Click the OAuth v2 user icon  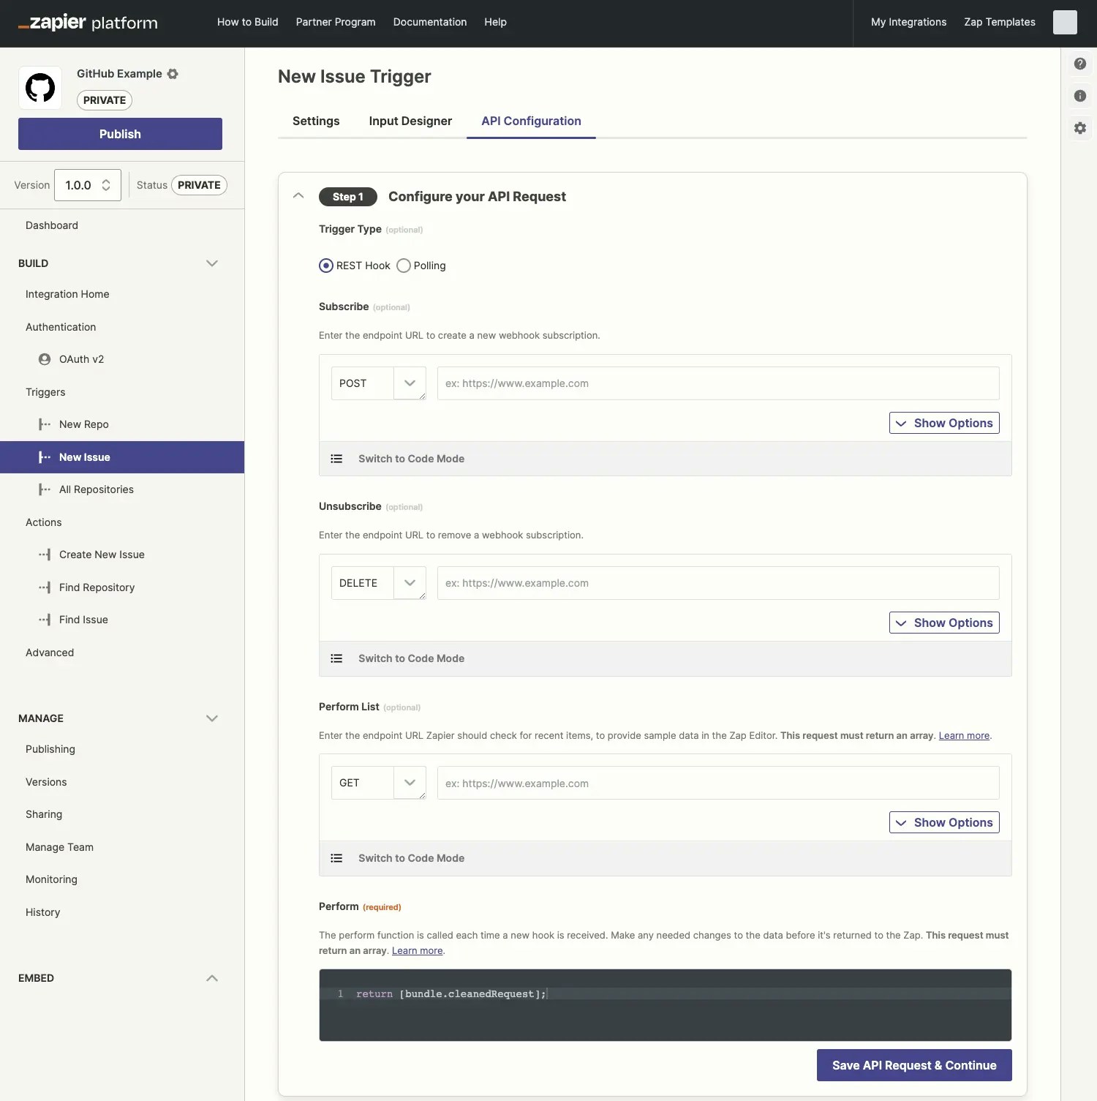pos(45,359)
